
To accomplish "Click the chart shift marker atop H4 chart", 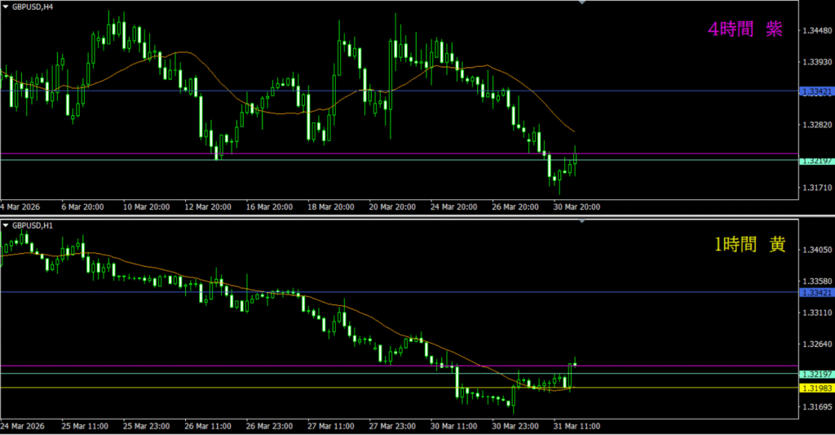I will (x=581, y=2).
